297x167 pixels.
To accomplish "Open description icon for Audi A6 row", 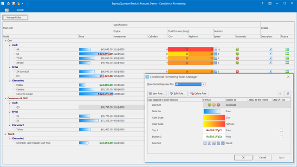I will pyautogui.click(x=271, y=50).
